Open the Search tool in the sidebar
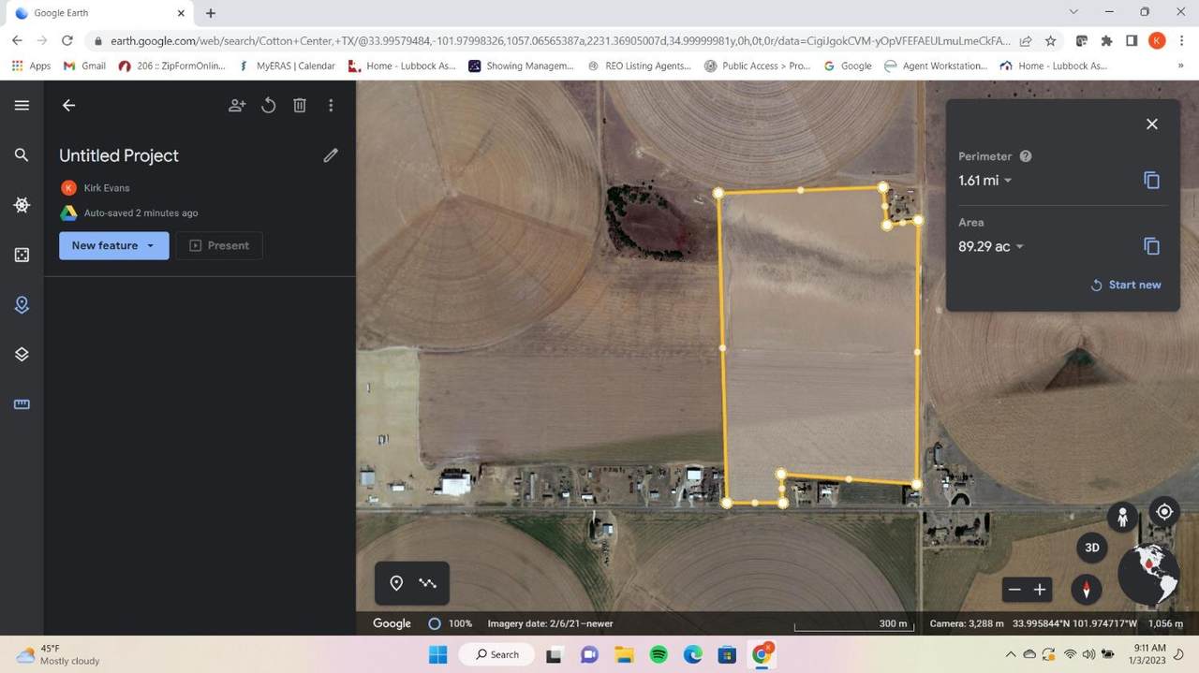The height and width of the screenshot is (673, 1199). point(22,155)
